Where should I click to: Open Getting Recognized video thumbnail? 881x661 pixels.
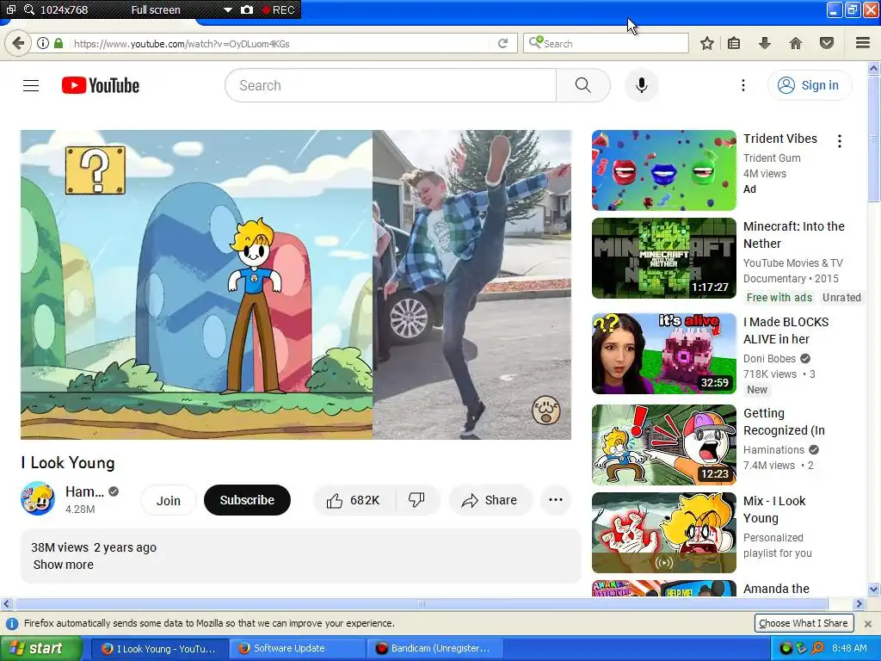(663, 445)
